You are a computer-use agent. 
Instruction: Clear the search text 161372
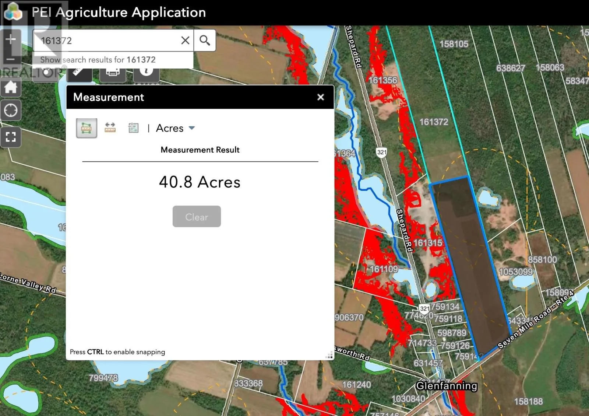[185, 40]
